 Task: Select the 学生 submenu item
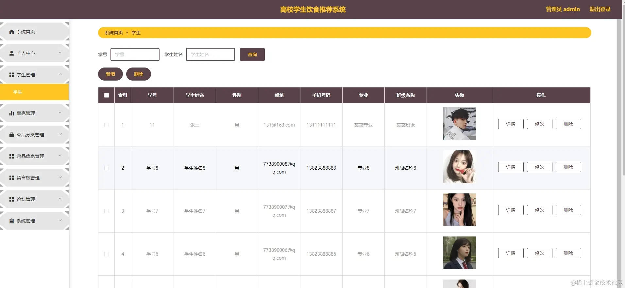pos(34,92)
